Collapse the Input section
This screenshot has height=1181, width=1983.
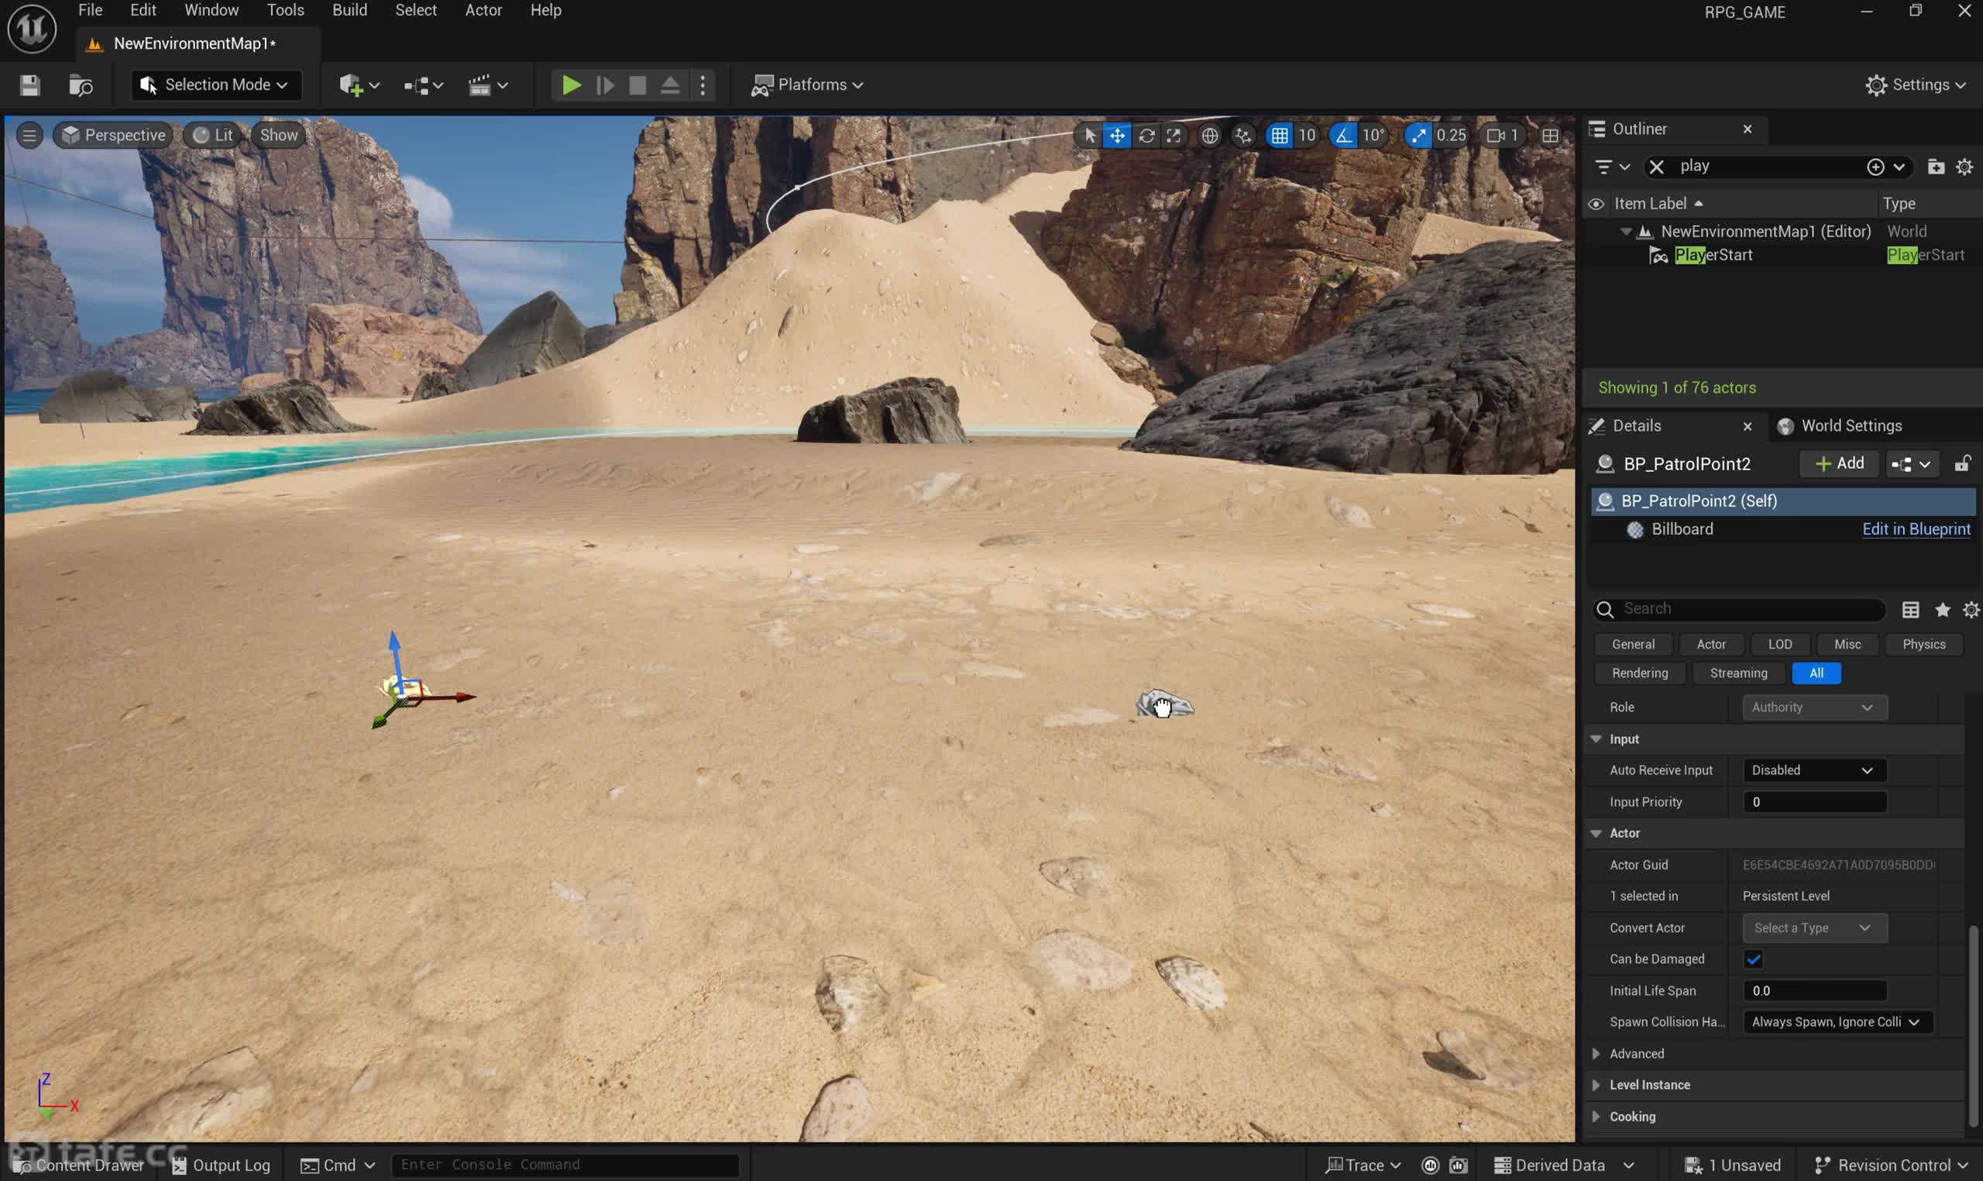[x=1595, y=739]
